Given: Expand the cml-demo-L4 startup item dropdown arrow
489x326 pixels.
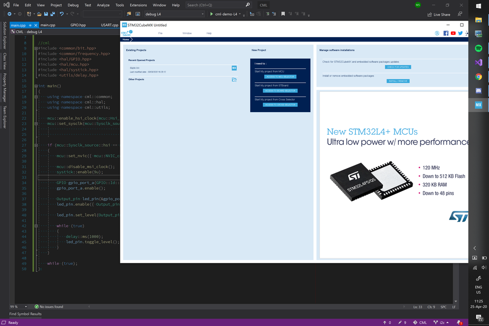Looking at the screenshot, I should [x=240, y=14].
